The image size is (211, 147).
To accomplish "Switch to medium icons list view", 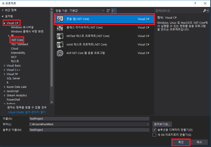I will [114, 11].
